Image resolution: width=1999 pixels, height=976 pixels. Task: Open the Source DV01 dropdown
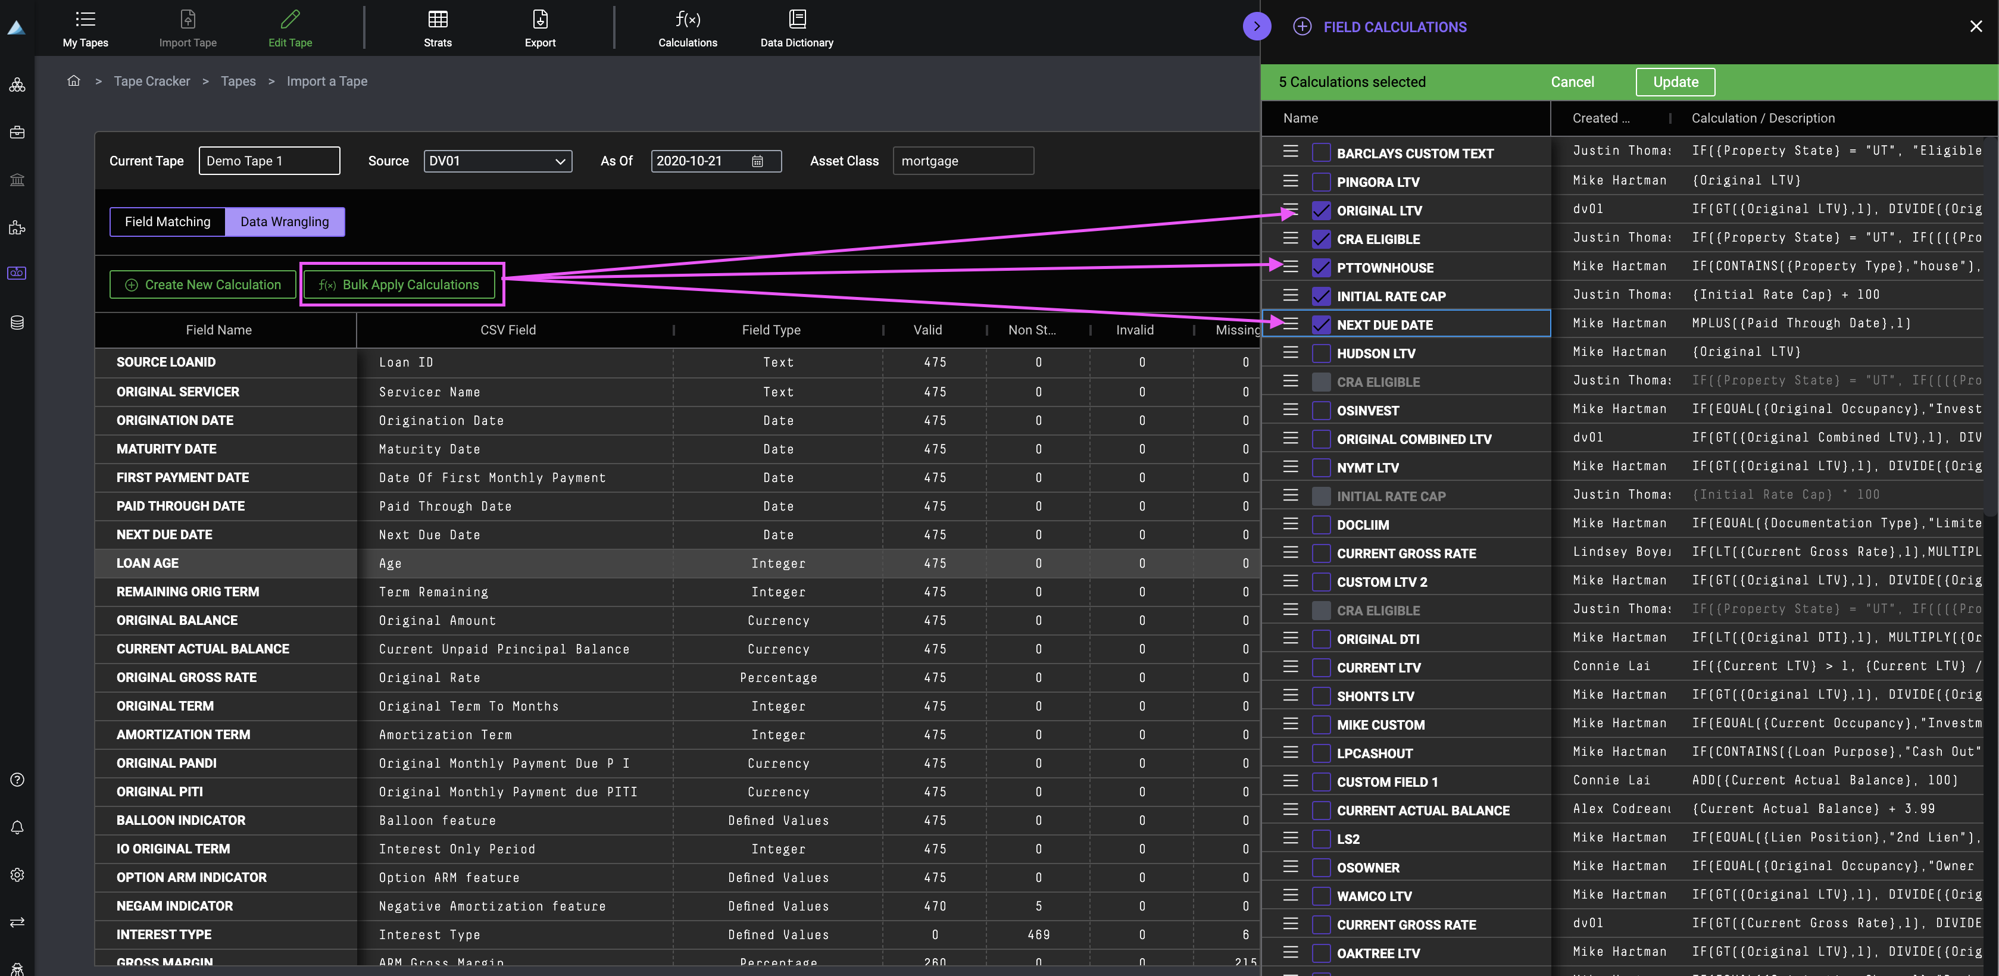(x=498, y=161)
